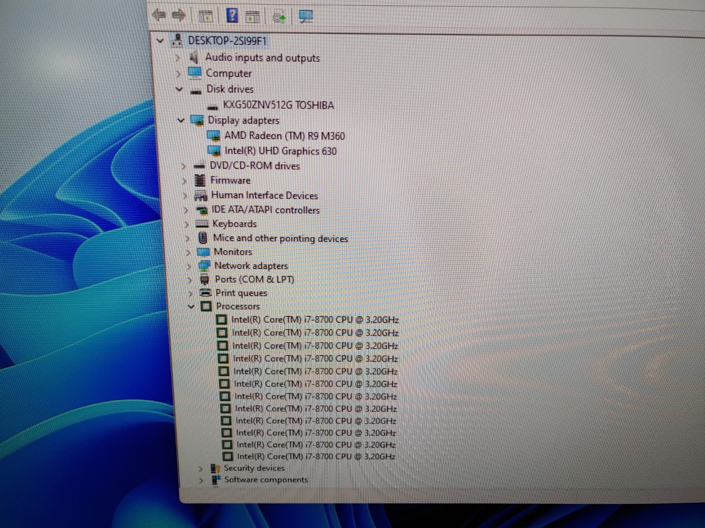The image size is (705, 528).
Task: Collapse the Processors category
Action: point(191,307)
